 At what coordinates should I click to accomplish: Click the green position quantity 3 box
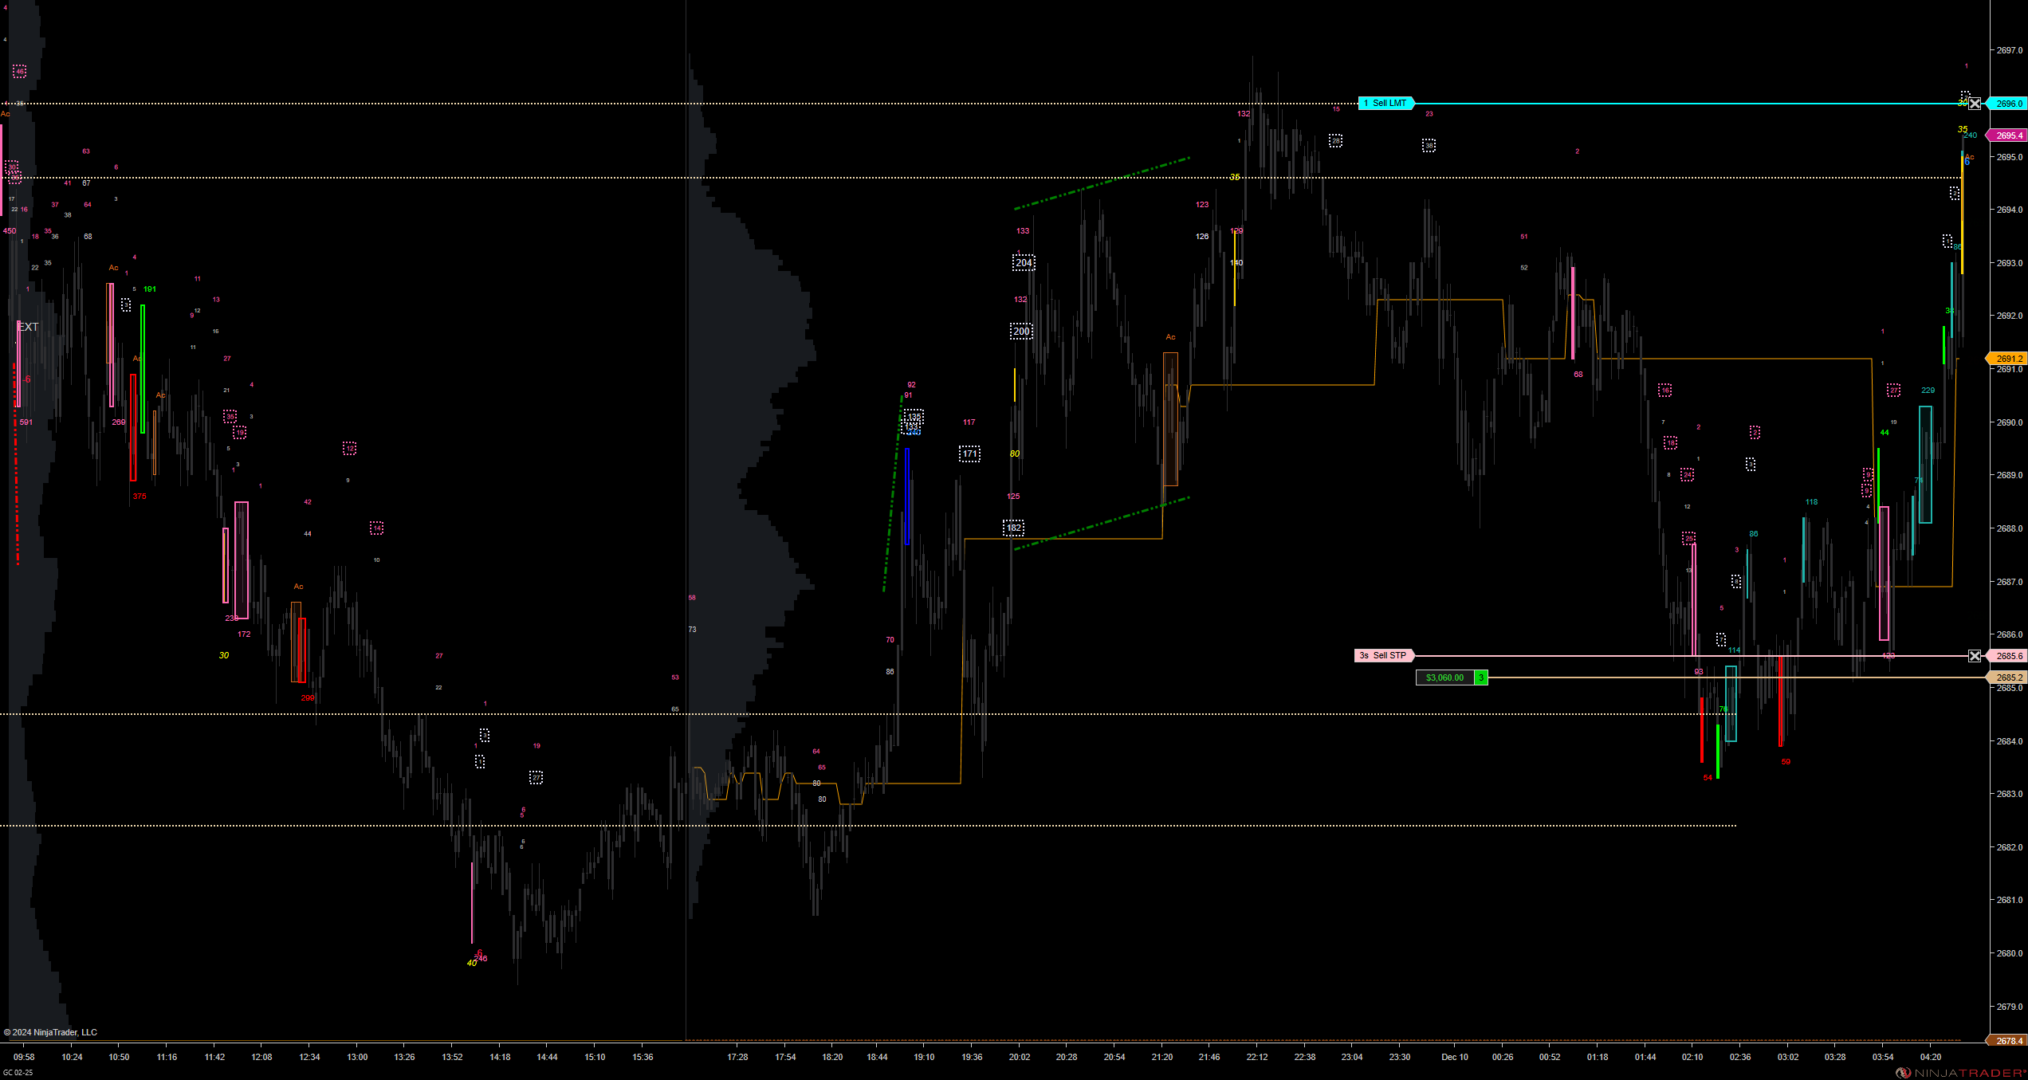tap(1480, 678)
